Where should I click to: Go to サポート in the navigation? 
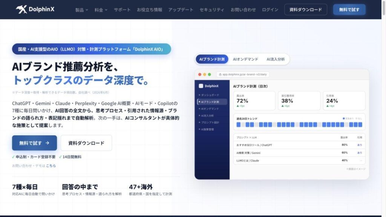122,10
